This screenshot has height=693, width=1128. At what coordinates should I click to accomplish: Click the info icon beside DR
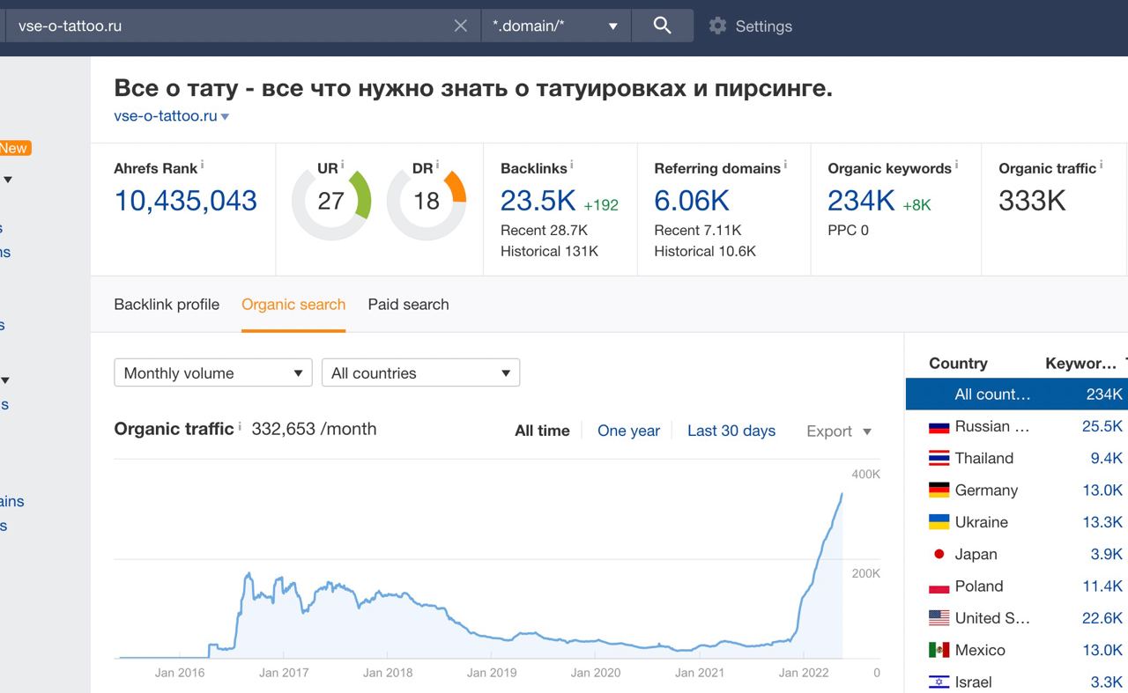pos(437,165)
